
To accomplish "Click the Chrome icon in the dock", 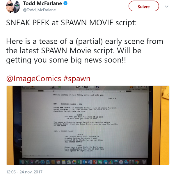I will tap(137, 162).
